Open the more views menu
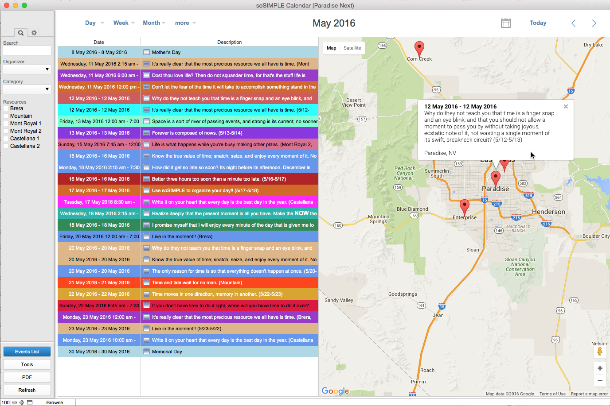The width and height of the screenshot is (610, 406). [x=182, y=23]
